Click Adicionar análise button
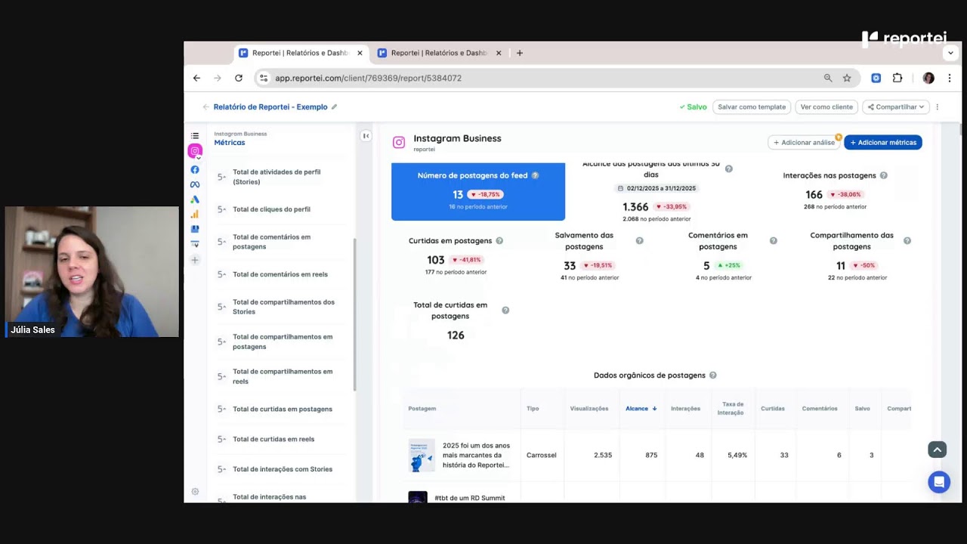The height and width of the screenshot is (544, 967). [x=804, y=142]
